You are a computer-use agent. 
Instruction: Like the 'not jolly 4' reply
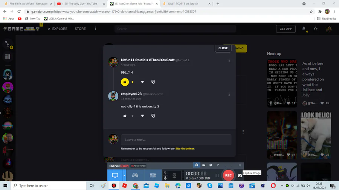point(125,116)
